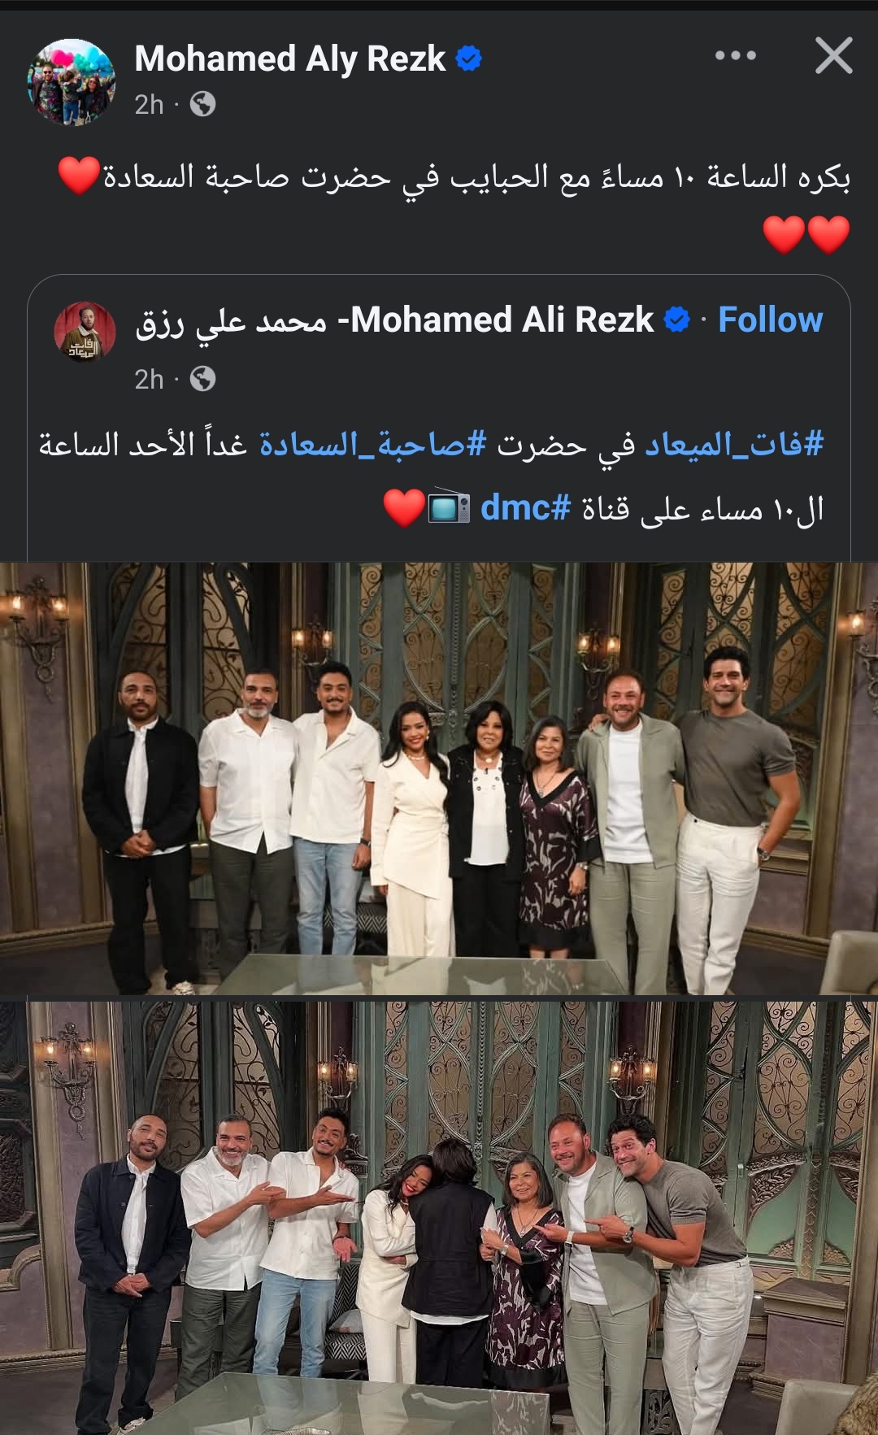Open the shared post's round profile avatar
Image resolution: width=878 pixels, height=1435 pixels.
tap(81, 332)
